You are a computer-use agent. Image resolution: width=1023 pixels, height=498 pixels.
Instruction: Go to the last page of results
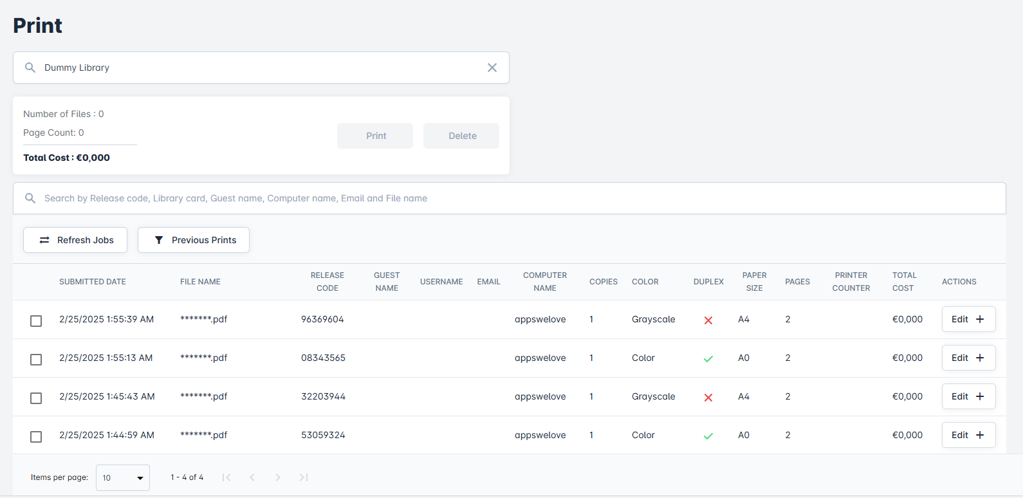pos(304,477)
